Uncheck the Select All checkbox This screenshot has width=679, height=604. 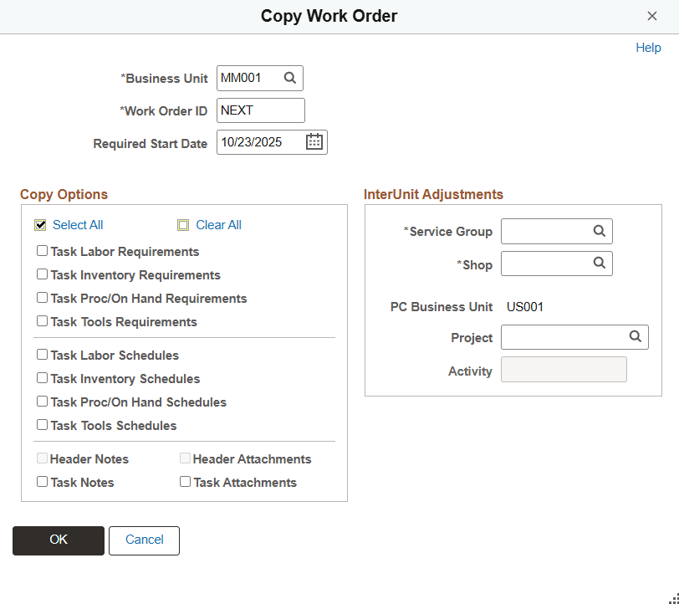(x=40, y=224)
